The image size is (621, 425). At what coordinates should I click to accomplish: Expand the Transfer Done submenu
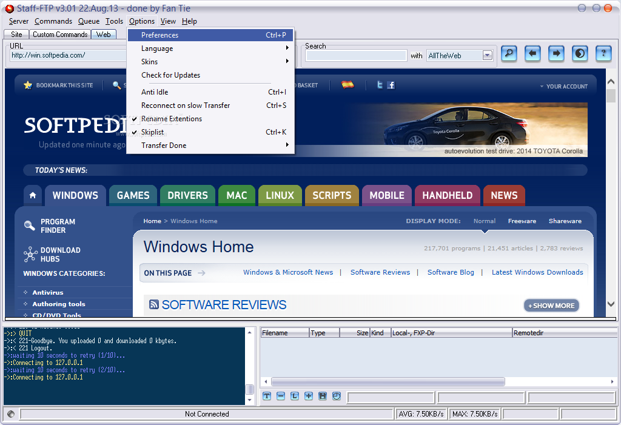tap(210, 146)
